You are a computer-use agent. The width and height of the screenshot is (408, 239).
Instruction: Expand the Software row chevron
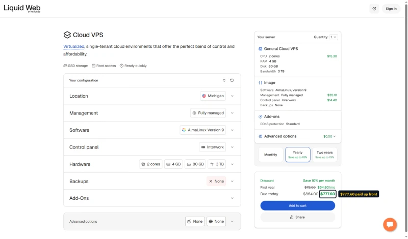(232, 130)
